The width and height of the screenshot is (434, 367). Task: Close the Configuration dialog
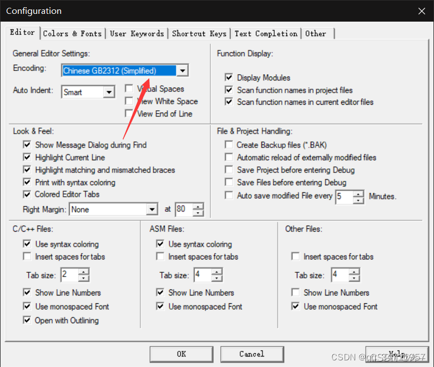coord(422,11)
